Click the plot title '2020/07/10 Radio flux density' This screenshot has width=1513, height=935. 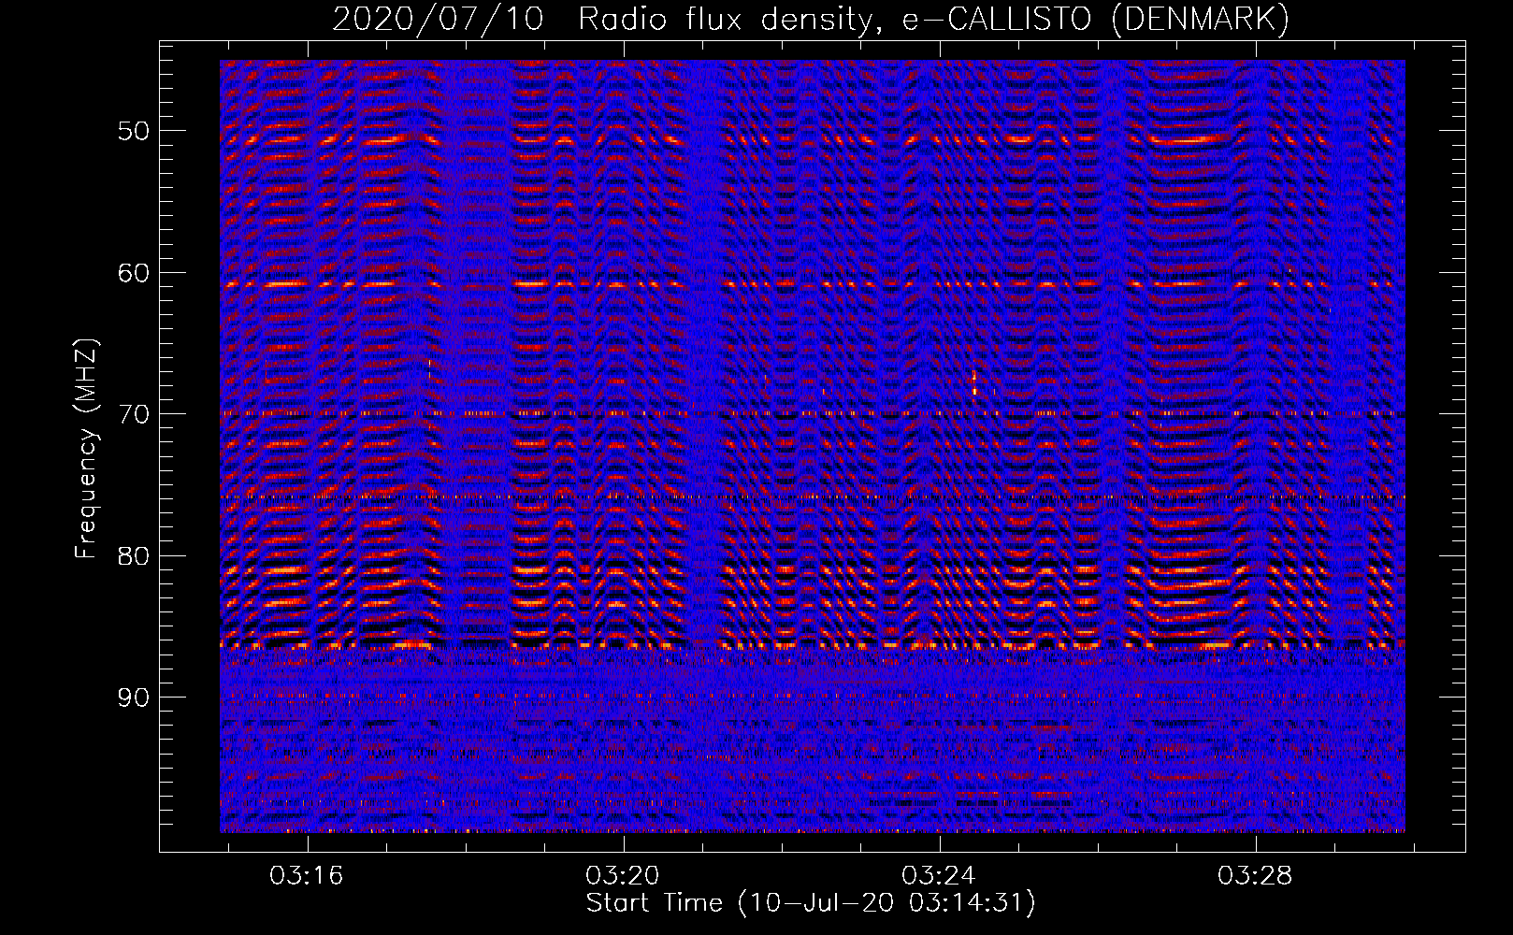pos(811,20)
